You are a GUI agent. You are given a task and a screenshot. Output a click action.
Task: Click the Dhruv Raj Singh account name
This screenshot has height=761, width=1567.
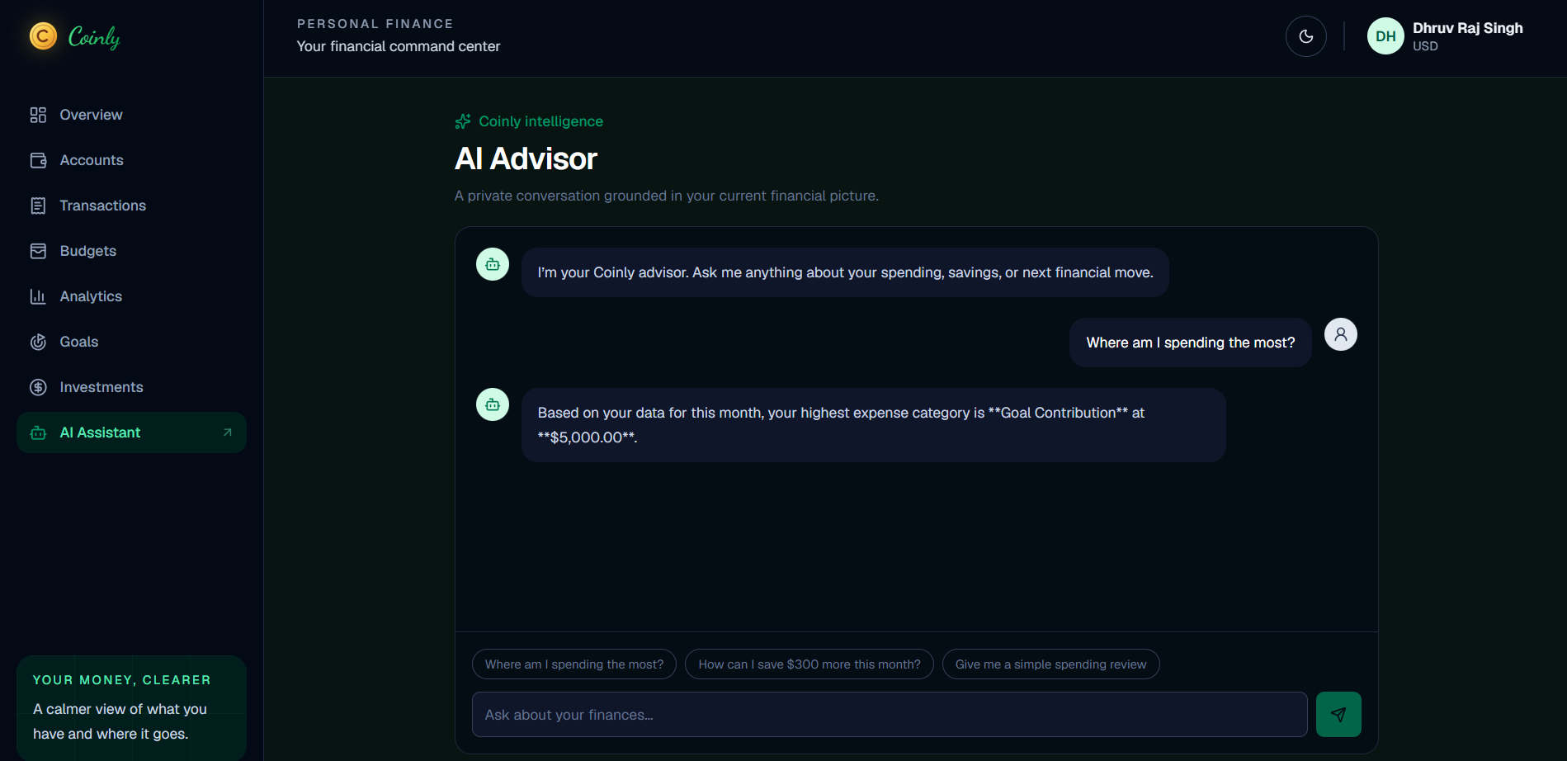1467,28
